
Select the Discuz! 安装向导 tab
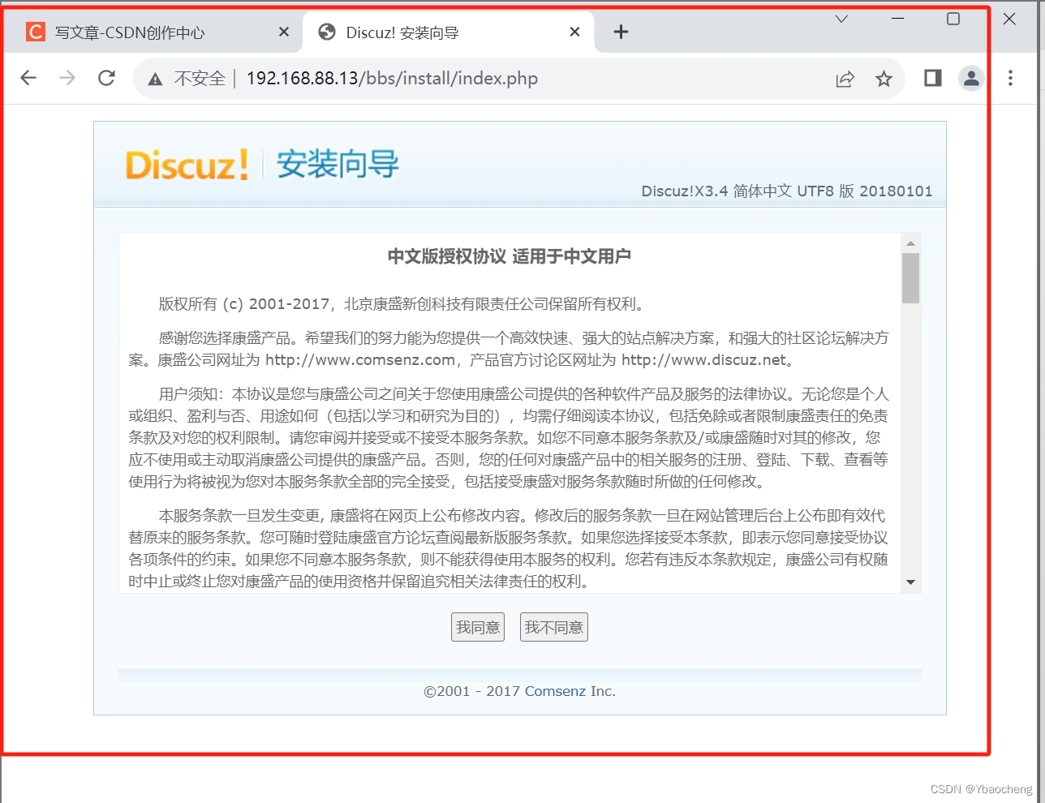(449, 32)
